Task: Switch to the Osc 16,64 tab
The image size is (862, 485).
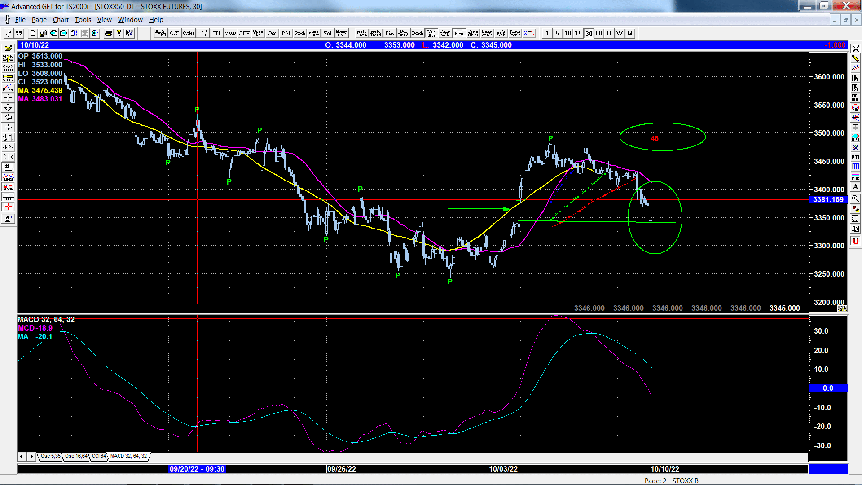Action: tap(76, 456)
